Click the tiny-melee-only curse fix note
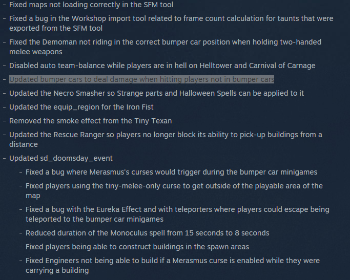The image size is (350, 280). [x=174, y=190]
